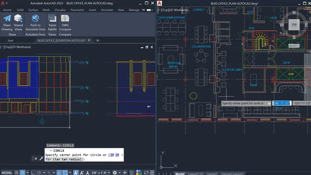Expand more ribbon tabs chevron
This screenshot has height=175, width=311.
pos(143,10)
